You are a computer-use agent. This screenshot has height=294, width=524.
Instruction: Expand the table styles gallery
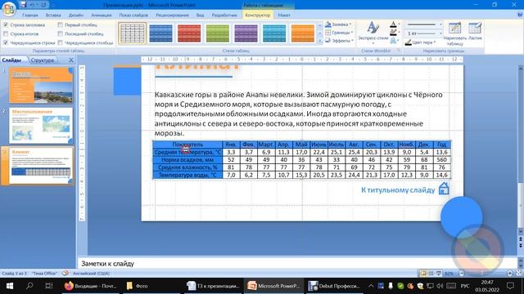pos(320,41)
